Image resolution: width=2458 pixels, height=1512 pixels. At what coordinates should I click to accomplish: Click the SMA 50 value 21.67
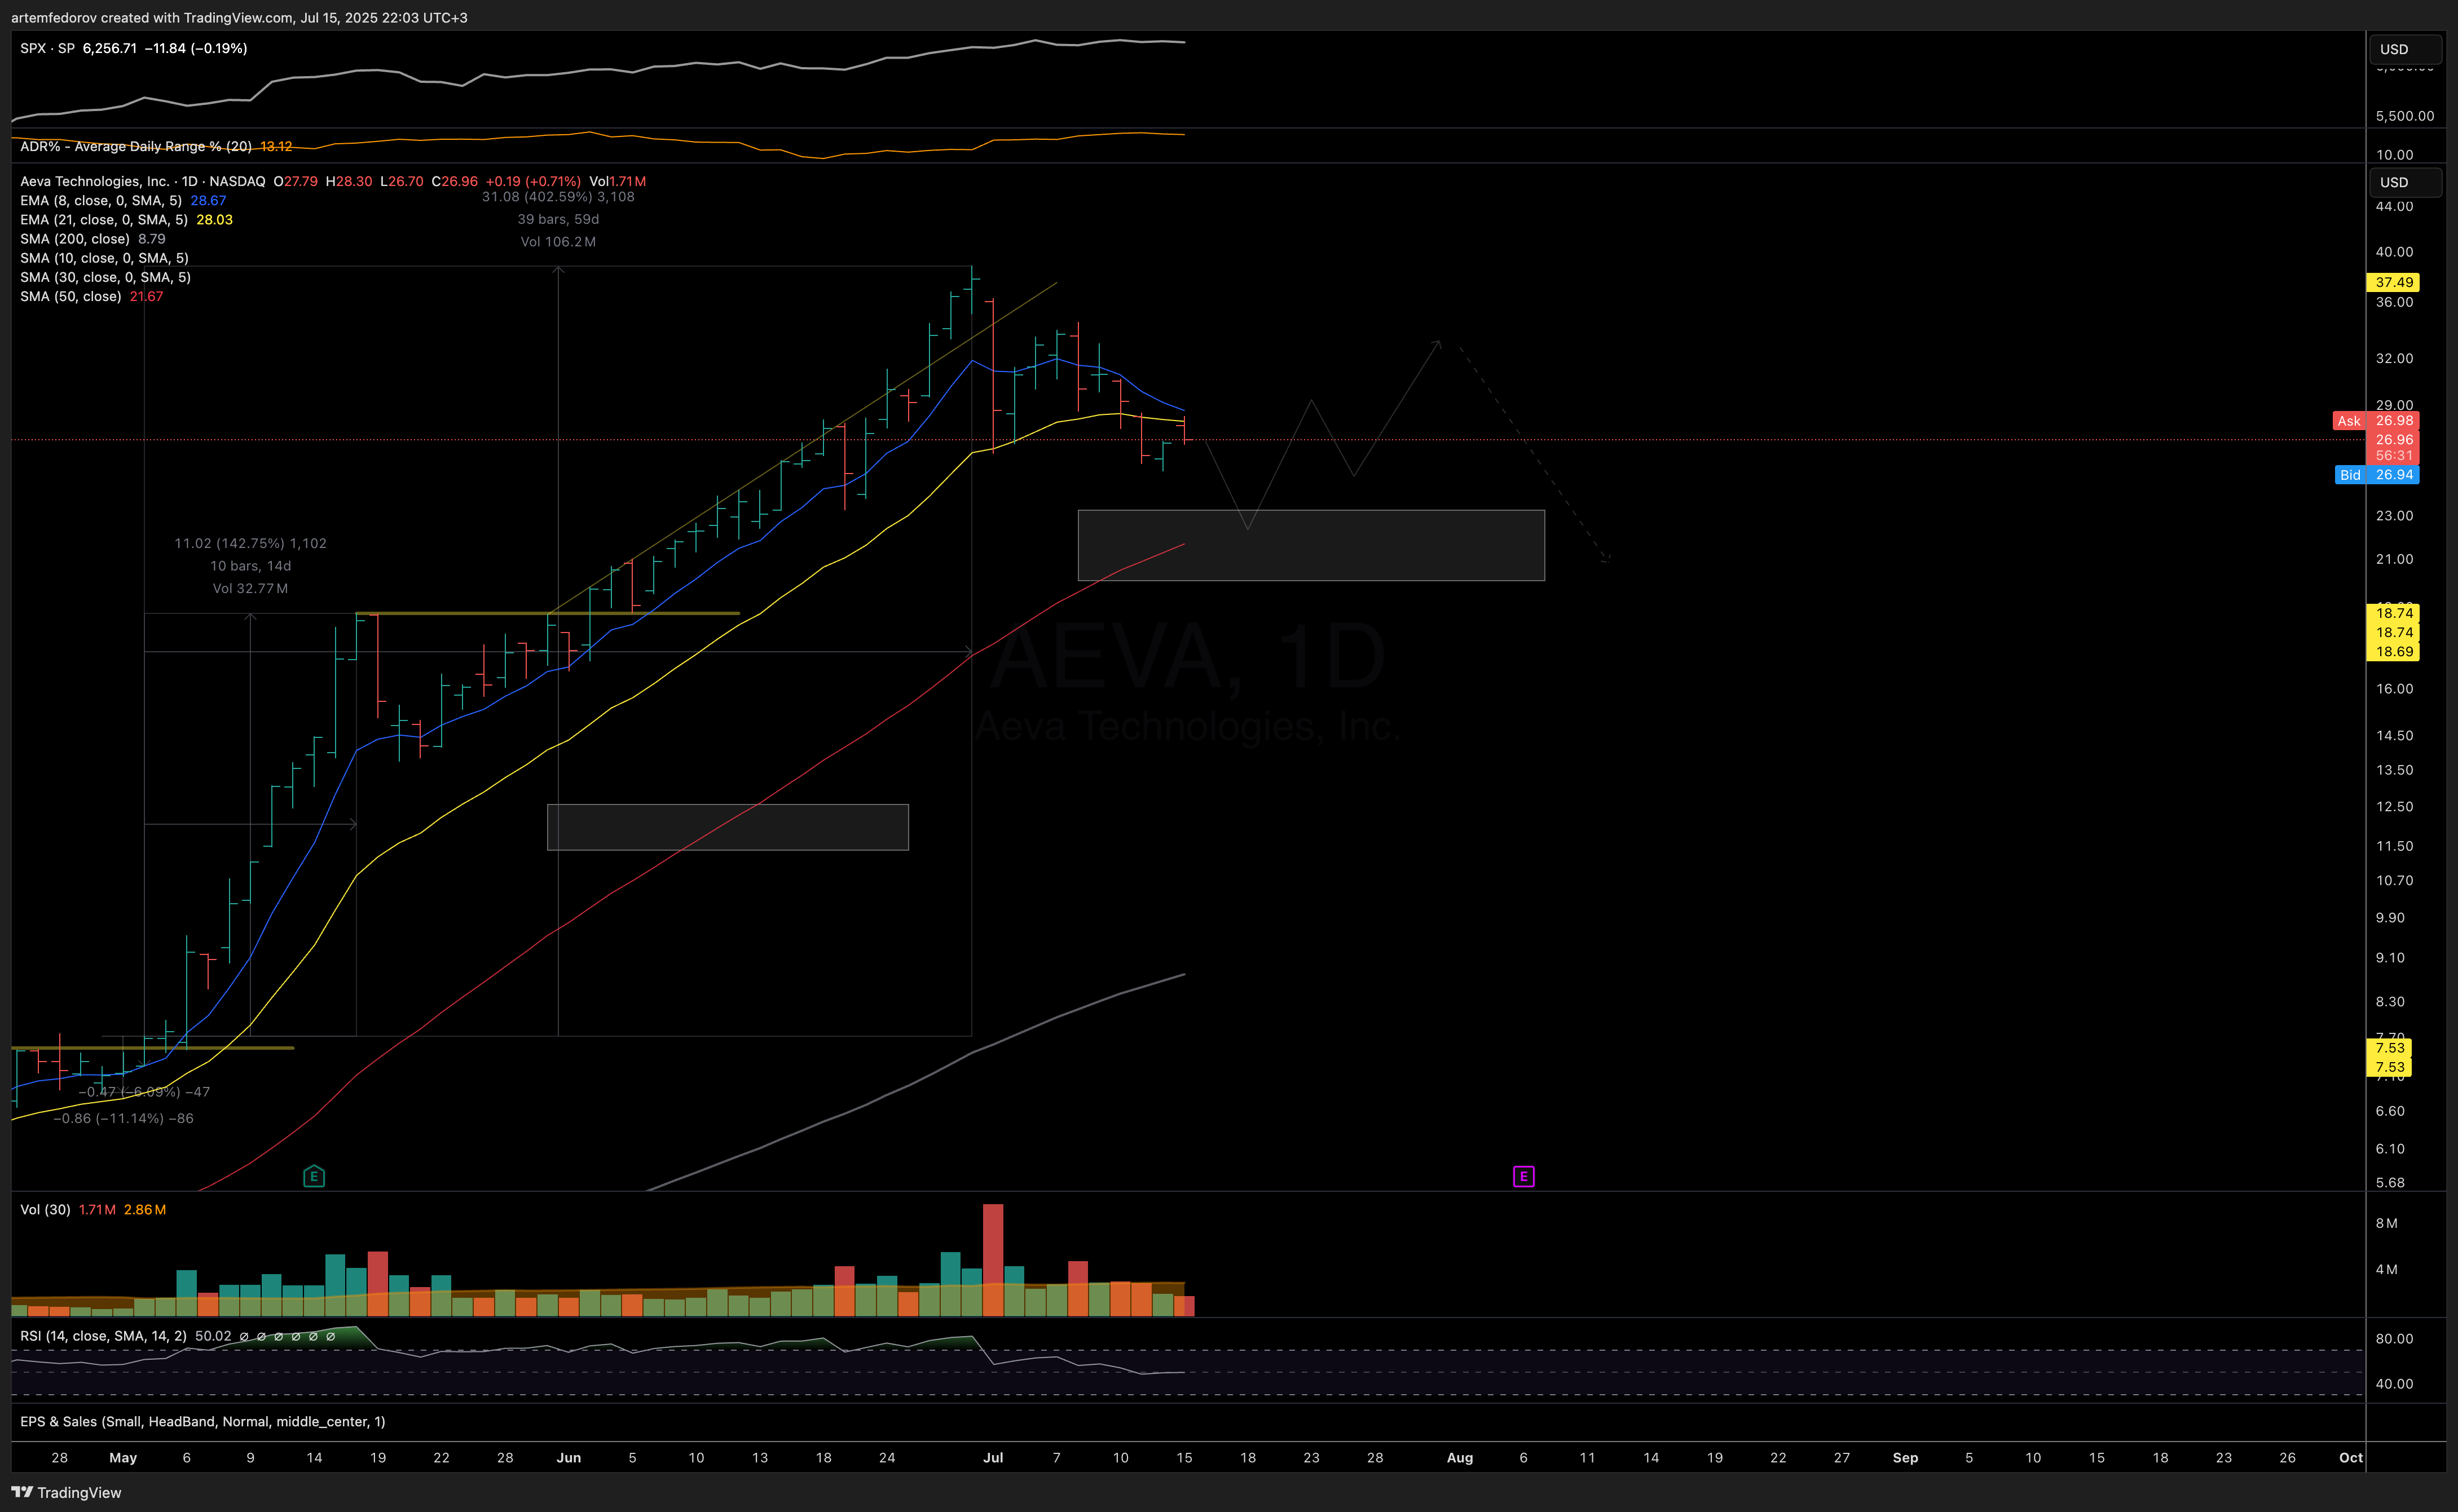click(x=146, y=296)
